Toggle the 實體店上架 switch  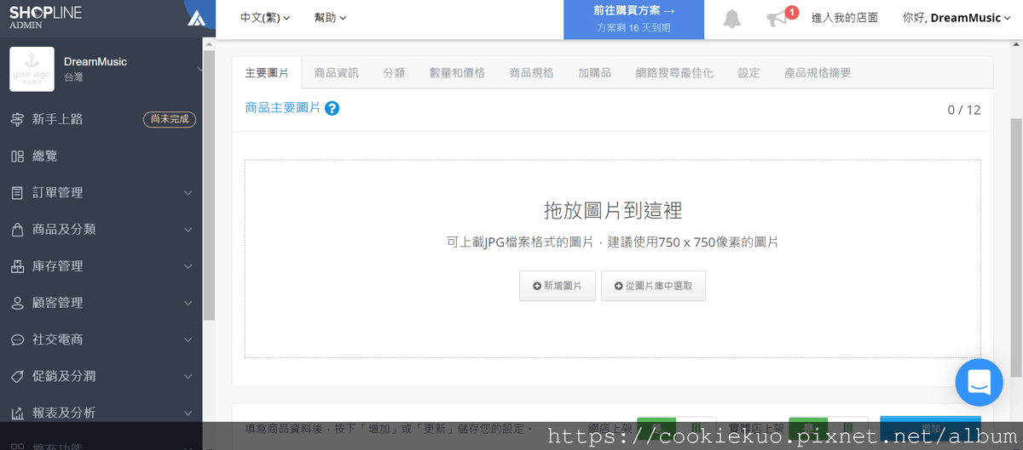pos(829,429)
